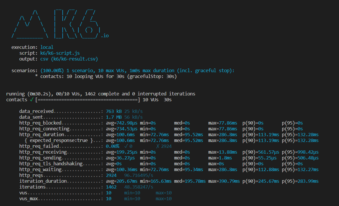
Task: Click the iterations count 1462
Action: pyautogui.click(x=111, y=187)
